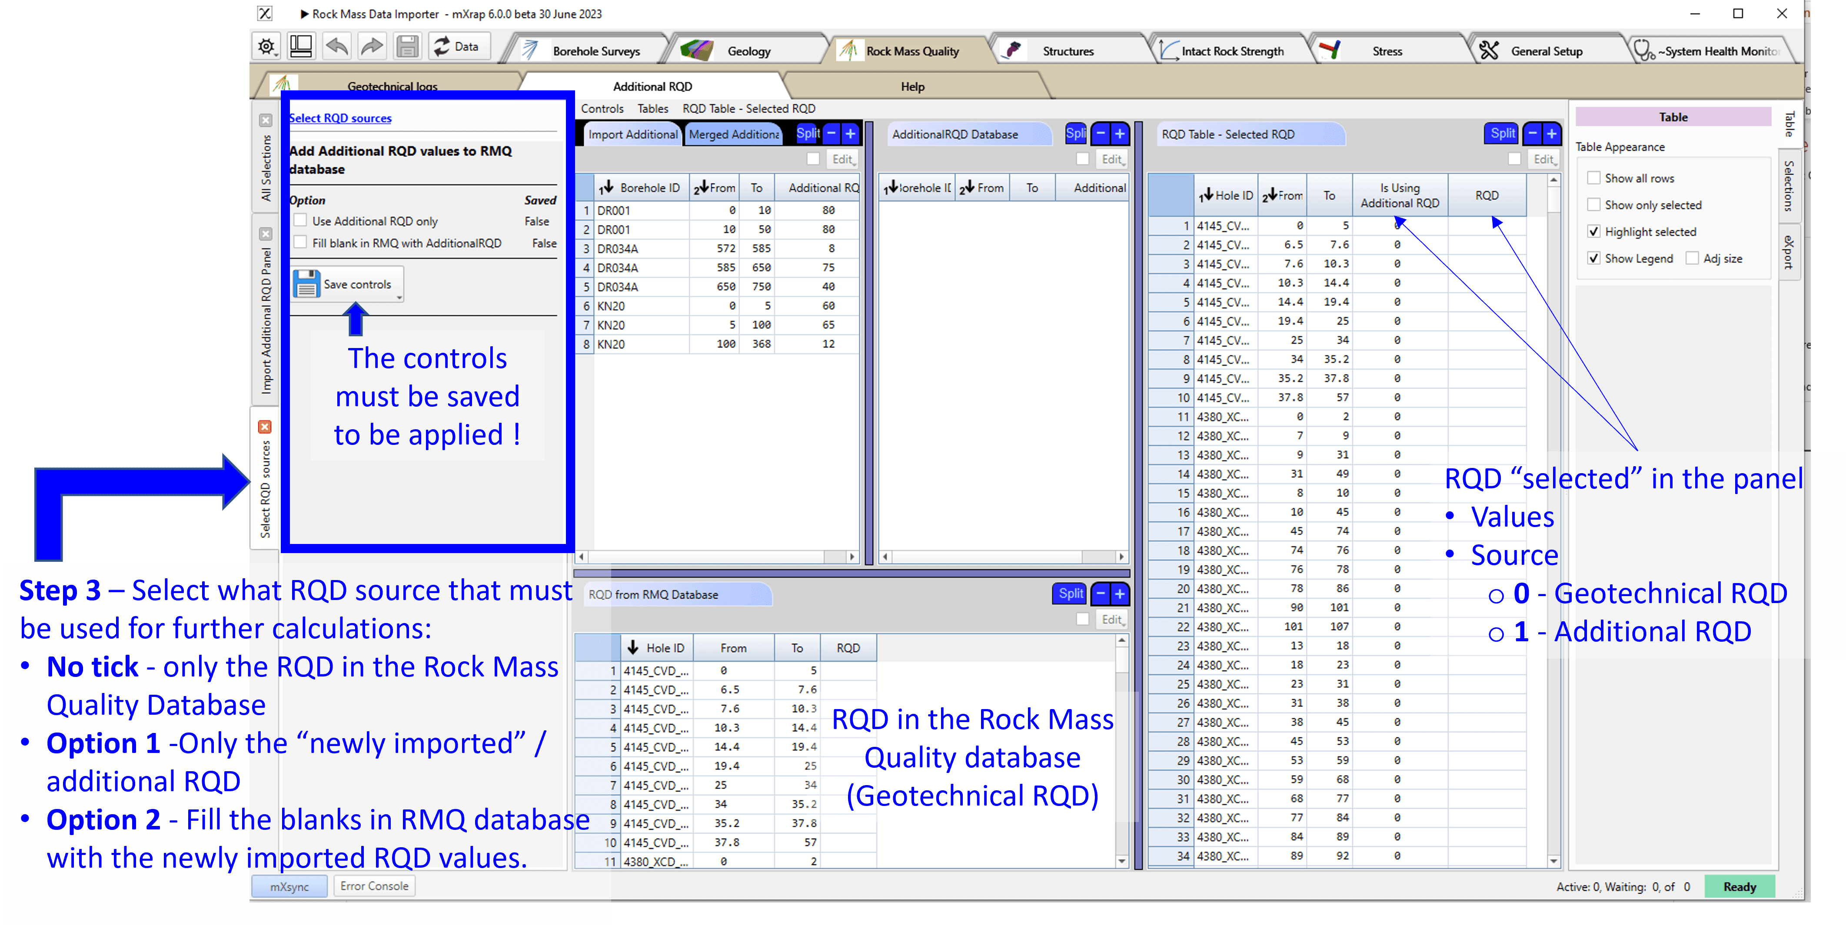Check Show all rows in Table Appearance
This screenshot has height=925, width=1846.
point(1594,178)
